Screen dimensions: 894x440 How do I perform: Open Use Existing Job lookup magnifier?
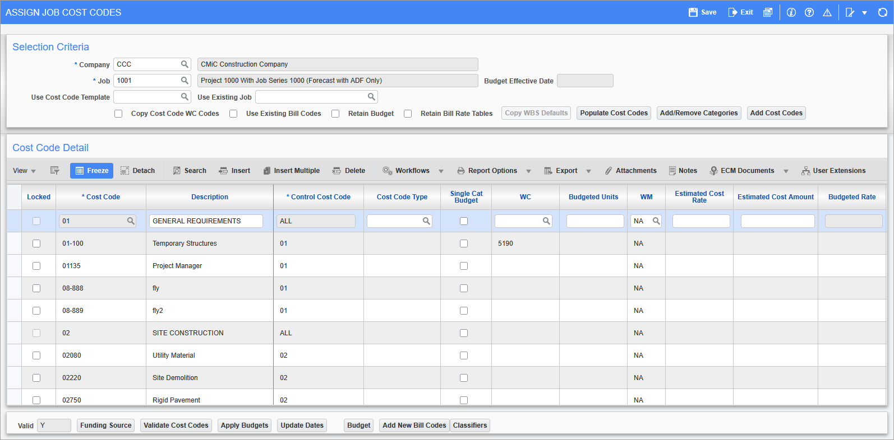tap(371, 97)
